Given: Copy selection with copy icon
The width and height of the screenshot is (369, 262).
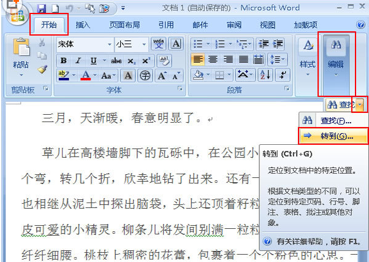Looking at the screenshot, I should coord(42,56).
